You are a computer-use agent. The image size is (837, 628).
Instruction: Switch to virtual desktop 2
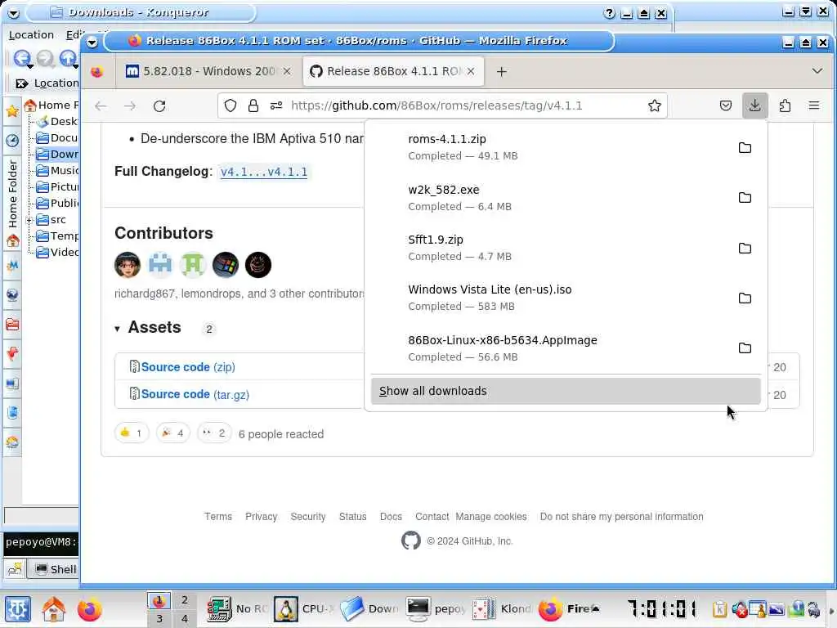(184, 599)
